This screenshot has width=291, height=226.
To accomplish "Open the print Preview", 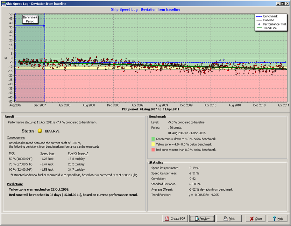I will point(202,219).
